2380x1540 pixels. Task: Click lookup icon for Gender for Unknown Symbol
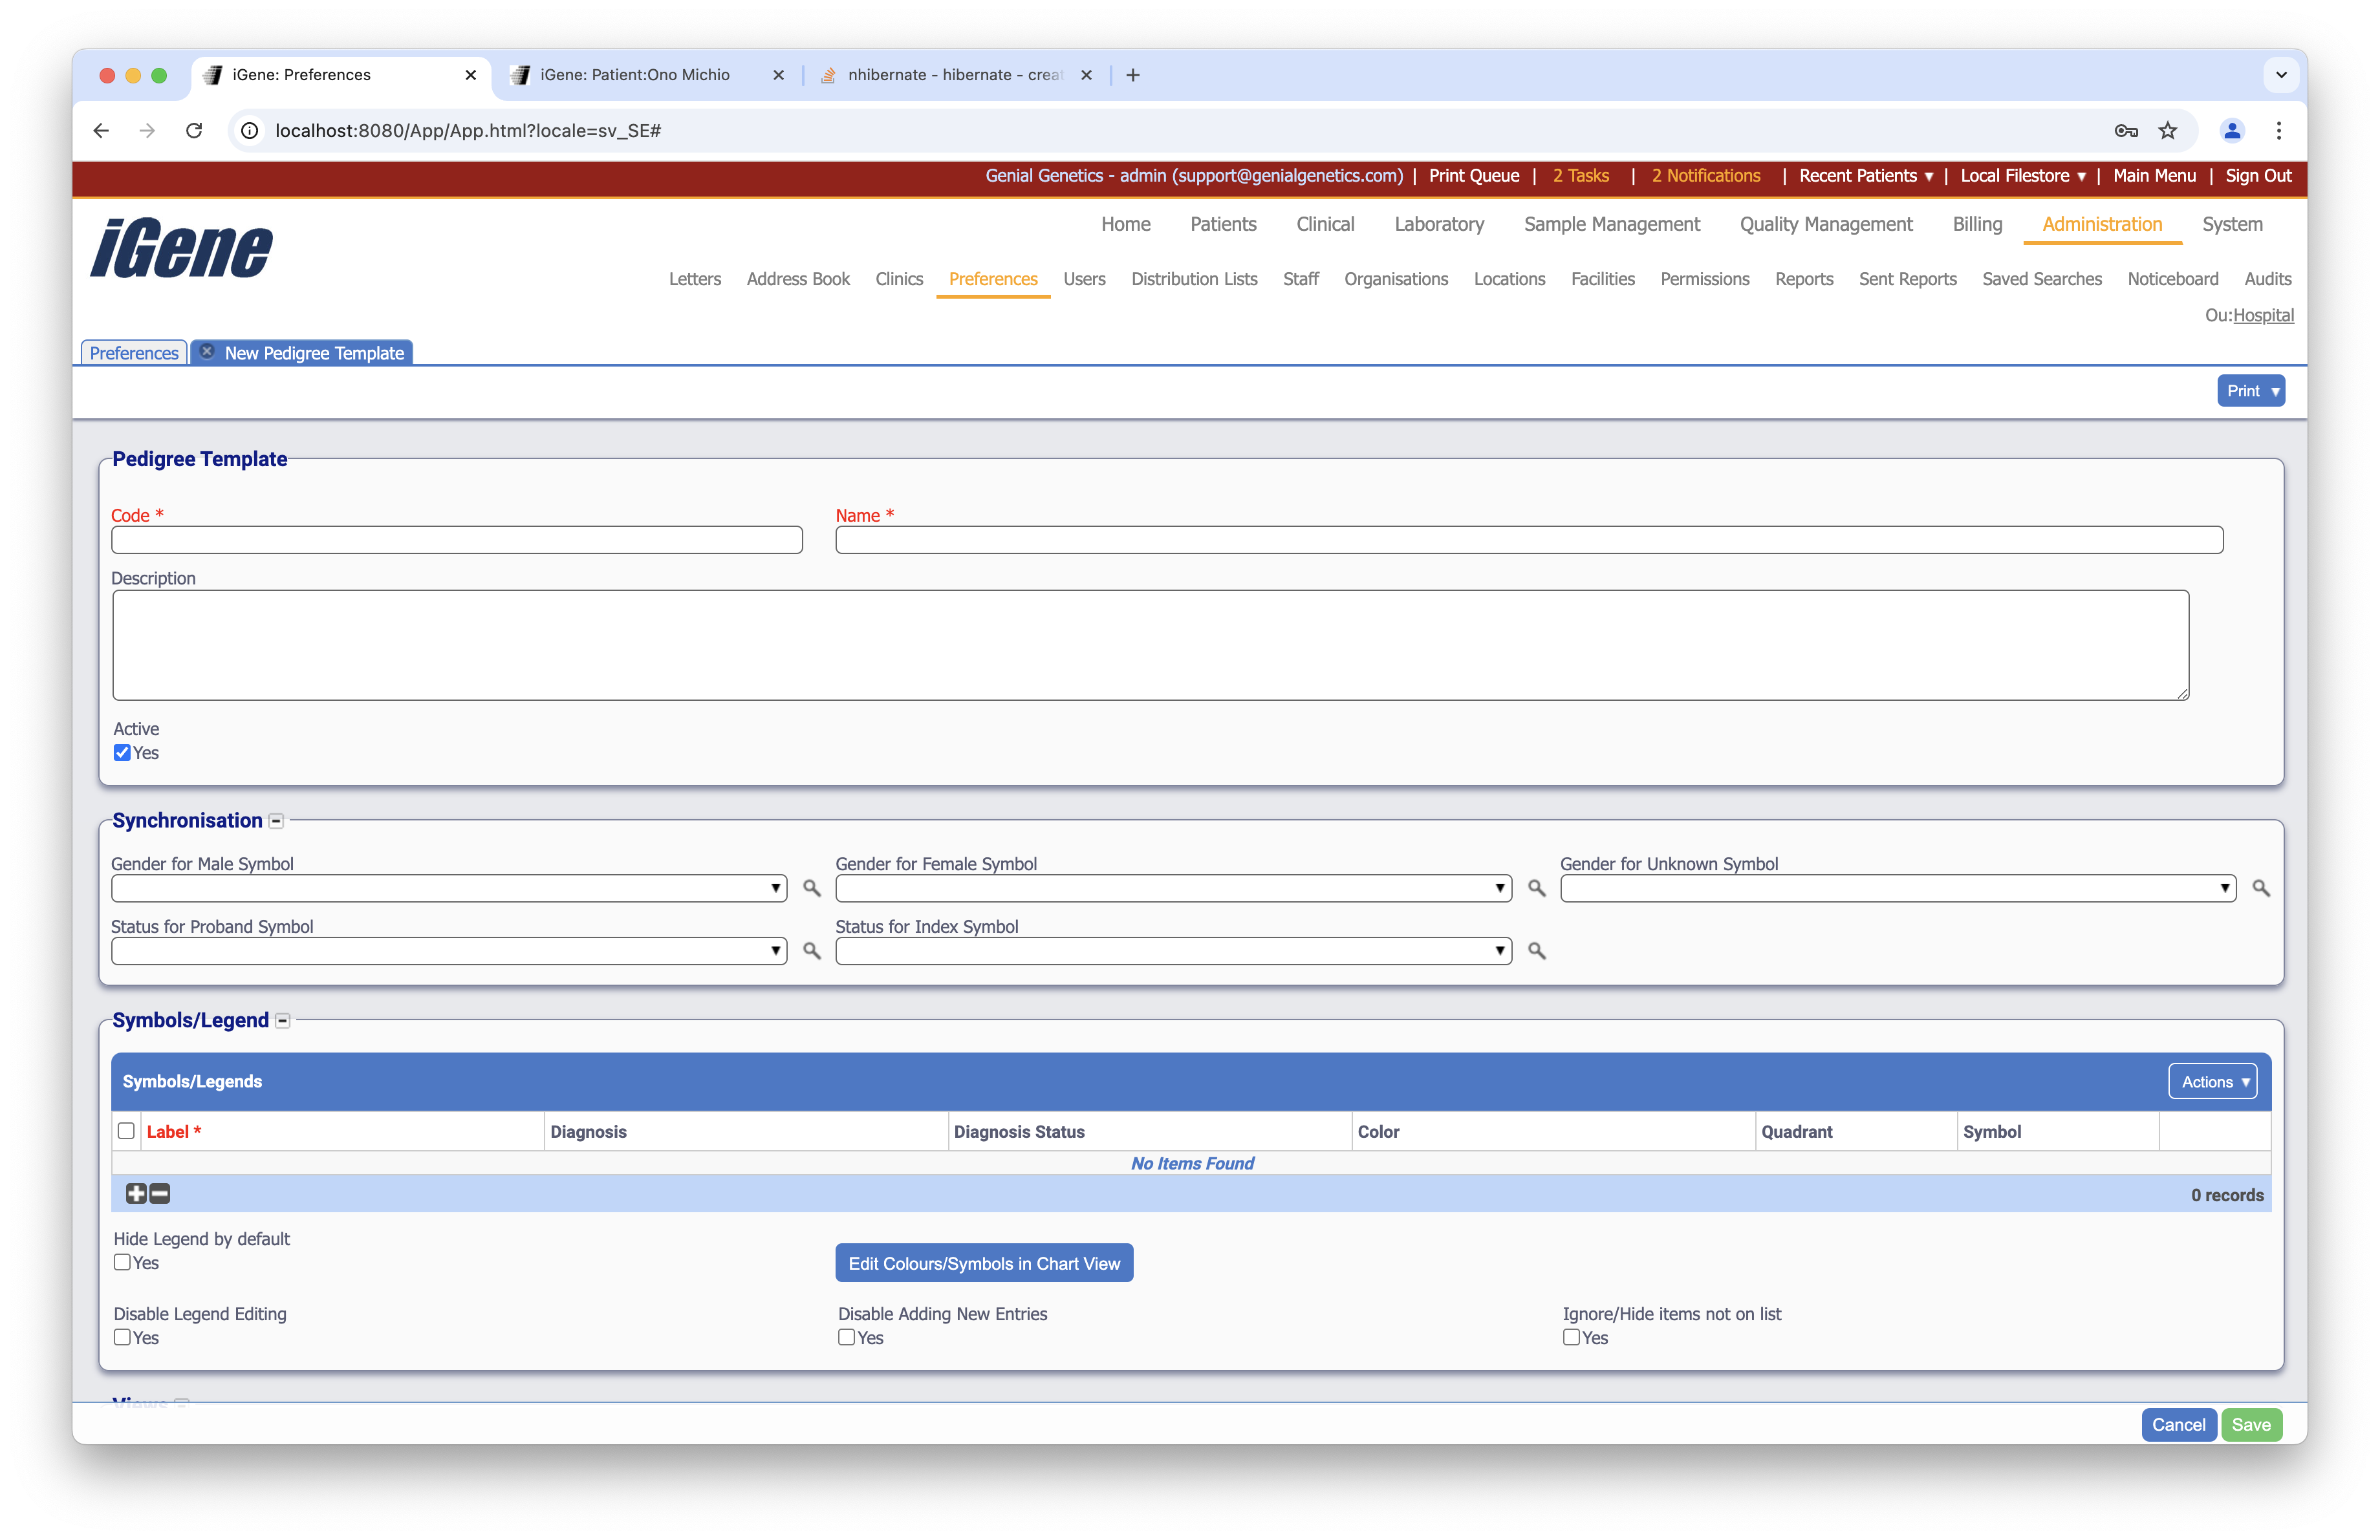point(2260,888)
